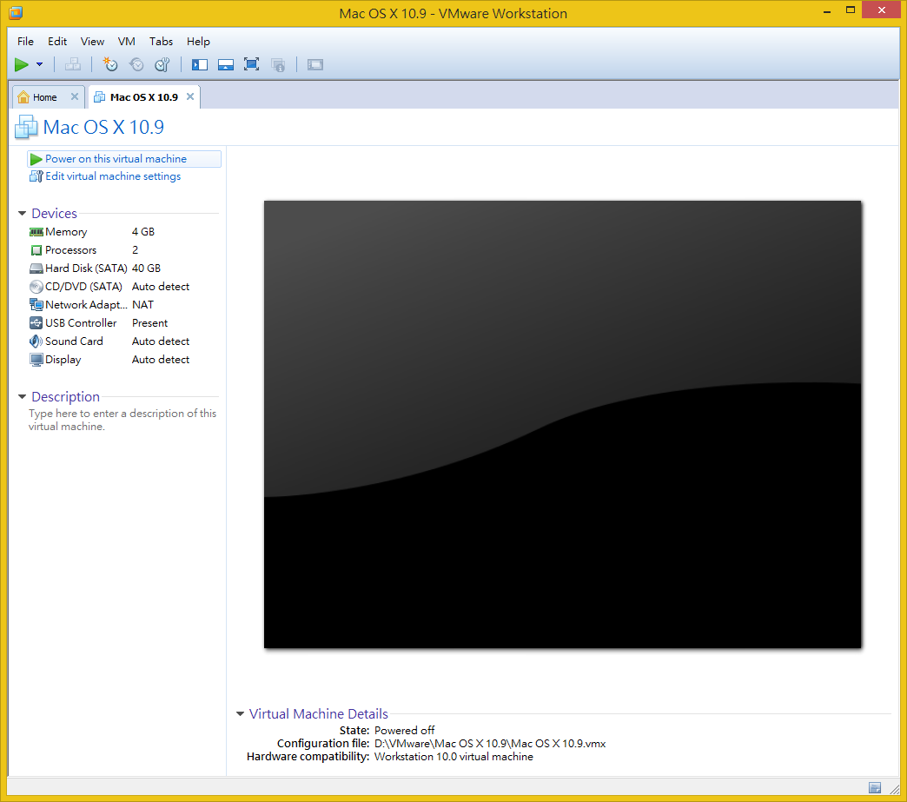907x802 pixels.
Task: Click the "Mac OS X 10.9" page heading
Action: (103, 128)
